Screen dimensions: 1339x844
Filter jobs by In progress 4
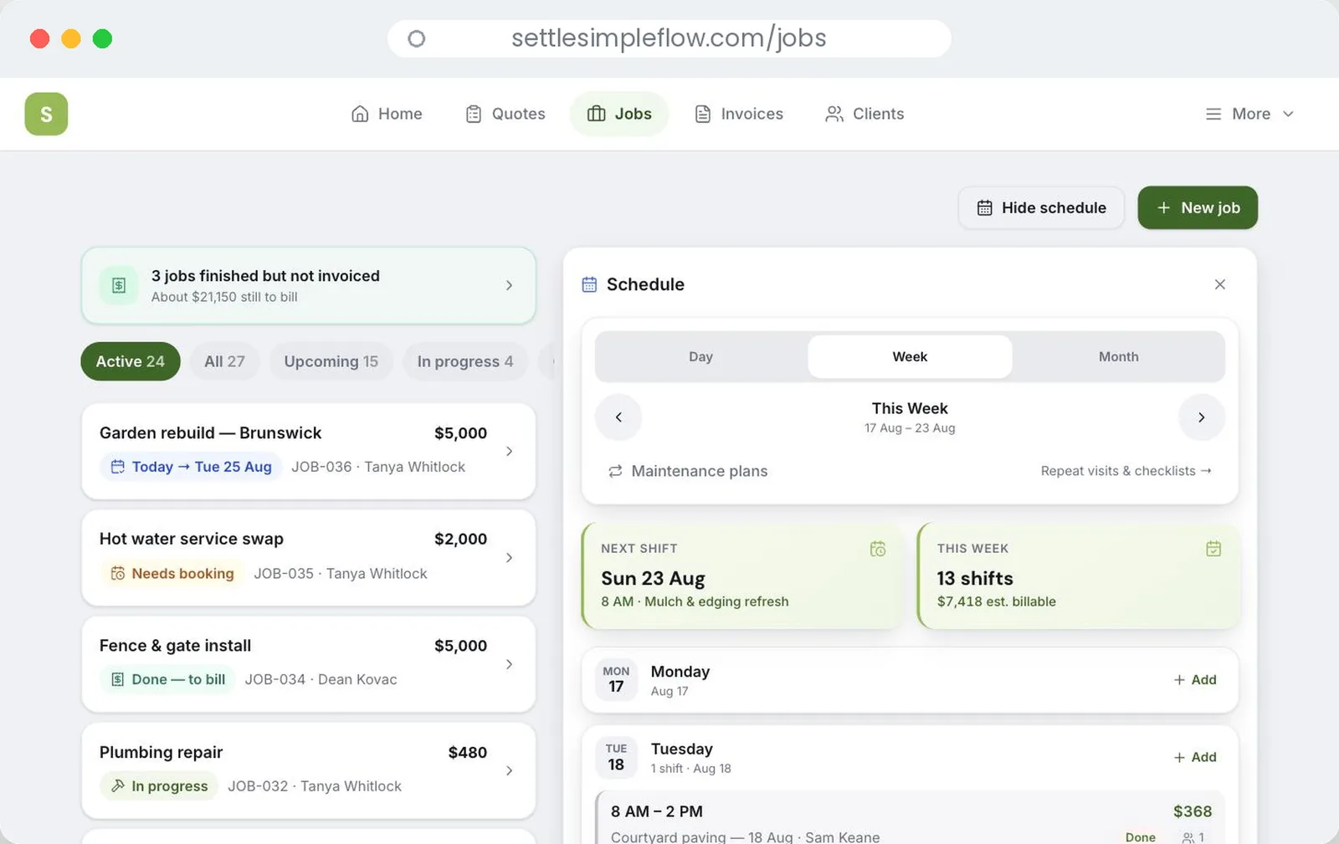(465, 361)
